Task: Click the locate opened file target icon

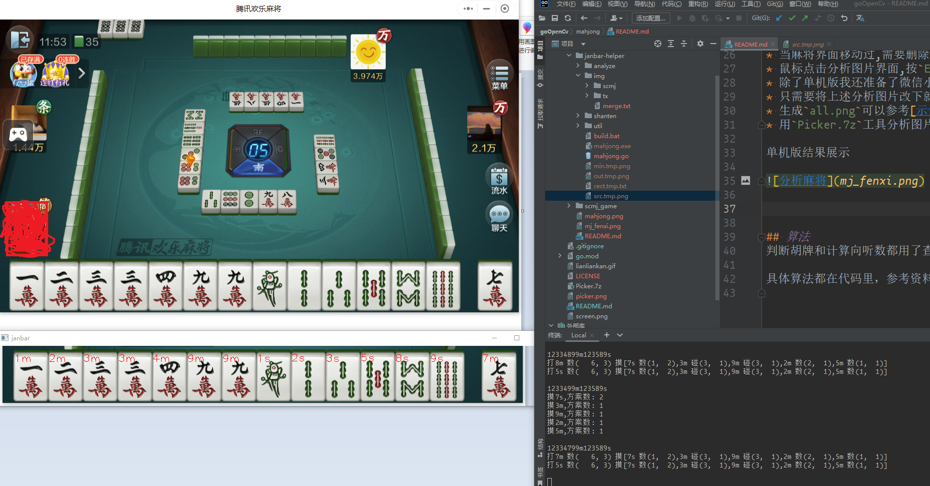Action: 658,44
